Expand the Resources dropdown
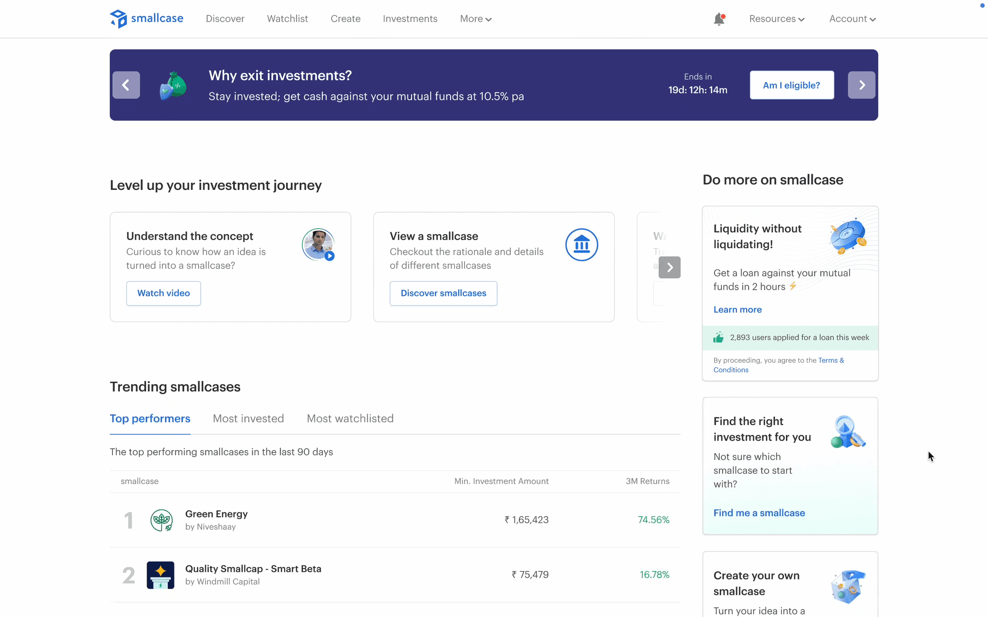Viewport: 988px width, 617px height. coord(777,19)
